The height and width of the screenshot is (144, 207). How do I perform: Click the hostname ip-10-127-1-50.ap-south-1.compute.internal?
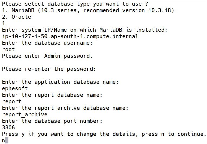[70, 36]
